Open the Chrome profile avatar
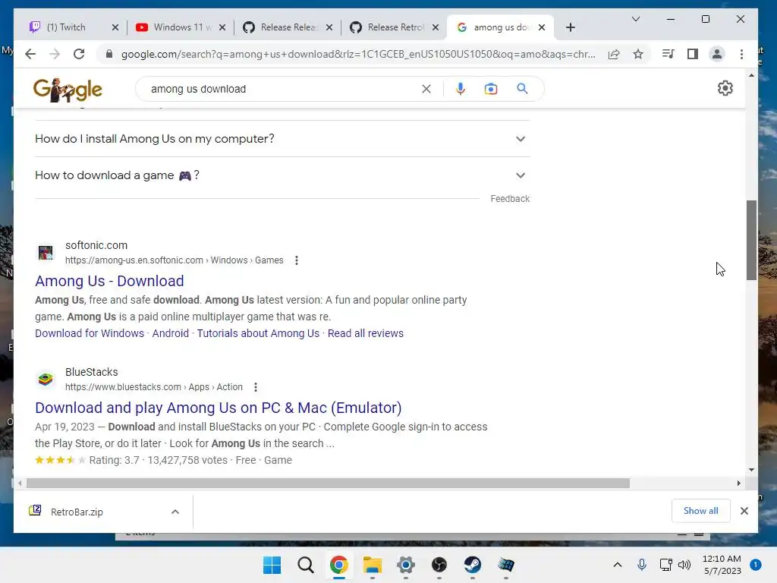 tap(717, 54)
